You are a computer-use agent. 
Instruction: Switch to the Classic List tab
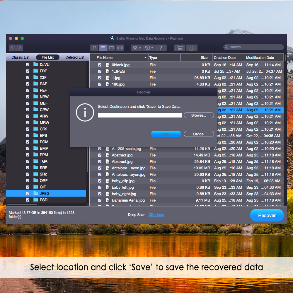21,57
